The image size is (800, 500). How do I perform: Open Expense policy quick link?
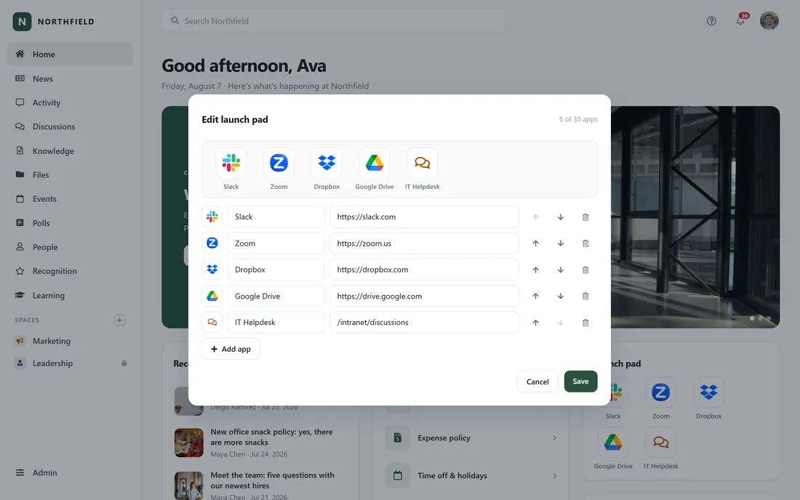471,437
